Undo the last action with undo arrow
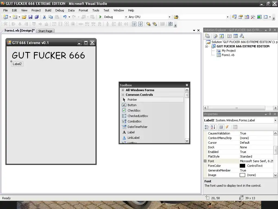 click(65, 17)
